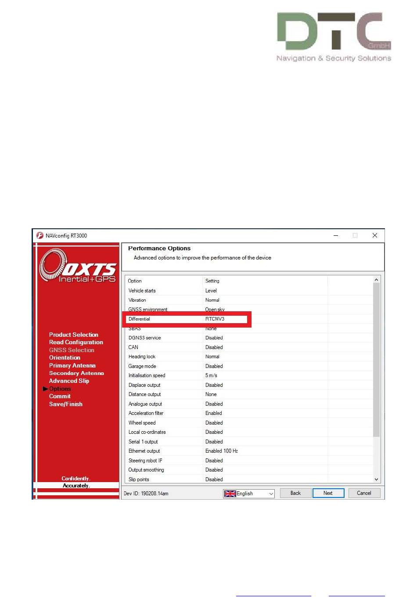Screen dimensions: 417x609
Task: Click the scroll up arrow of options list
Action: (x=376, y=280)
